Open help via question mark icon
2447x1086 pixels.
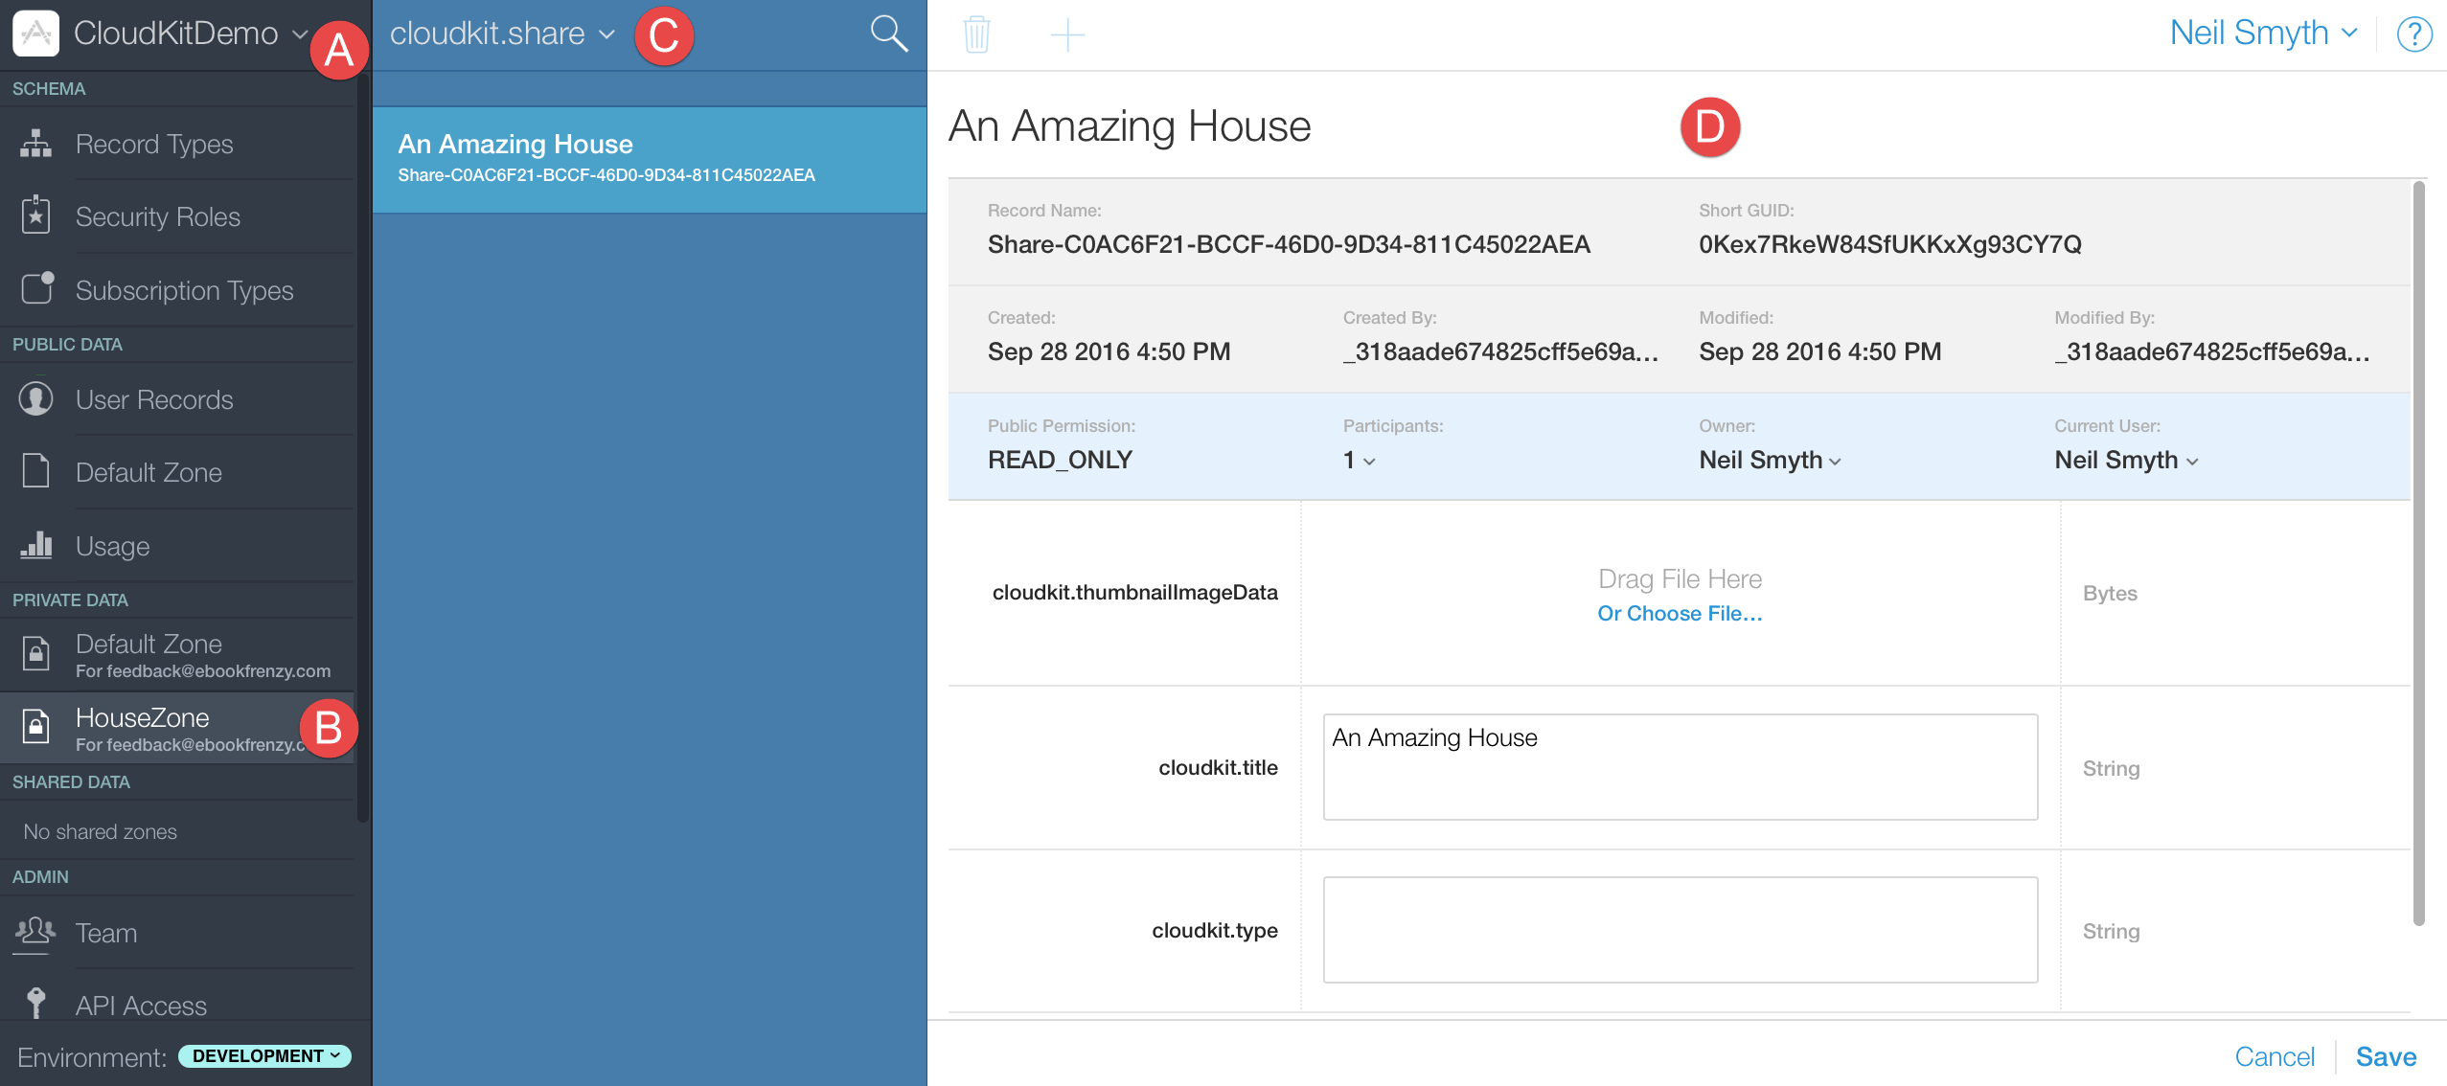2413,35
